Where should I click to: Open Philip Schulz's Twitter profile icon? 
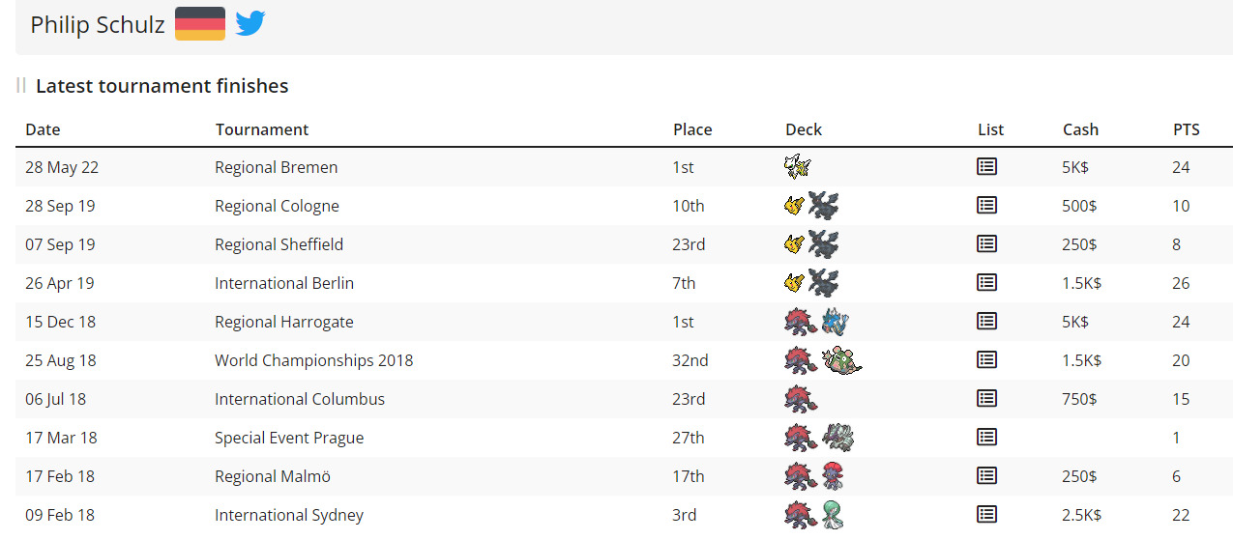point(250,24)
